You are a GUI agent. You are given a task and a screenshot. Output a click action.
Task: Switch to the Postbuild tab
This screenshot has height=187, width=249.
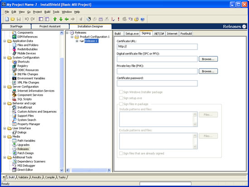[x=186, y=34]
